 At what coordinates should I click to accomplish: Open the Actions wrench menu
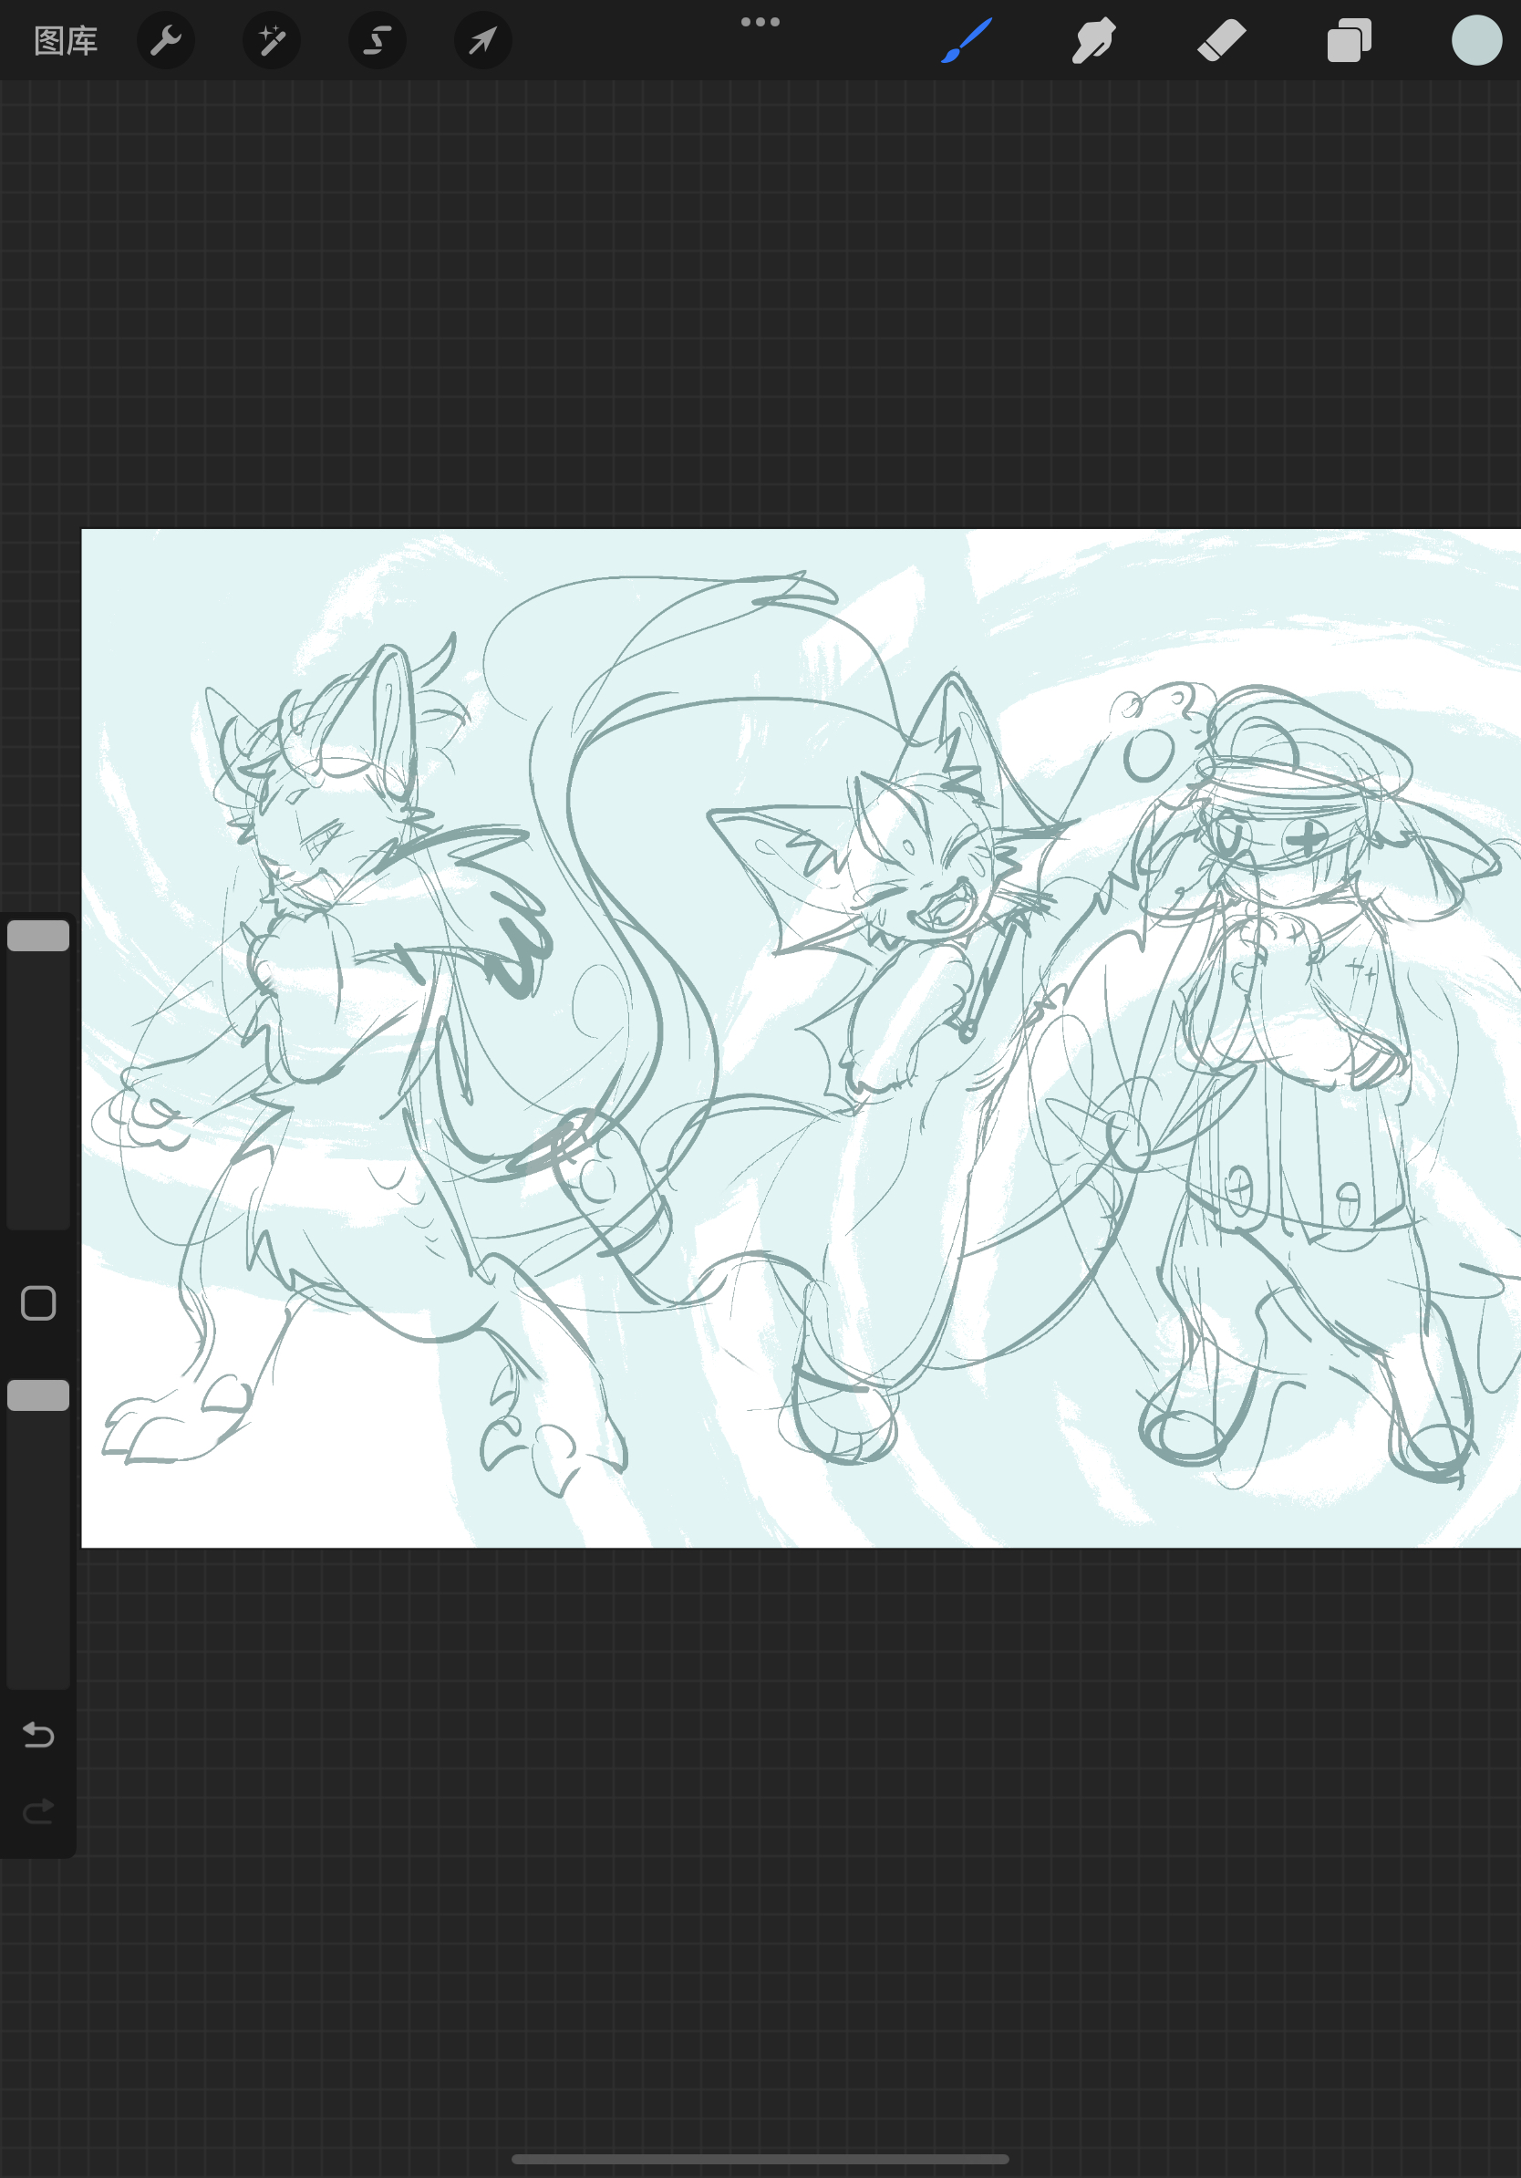pyautogui.click(x=166, y=41)
